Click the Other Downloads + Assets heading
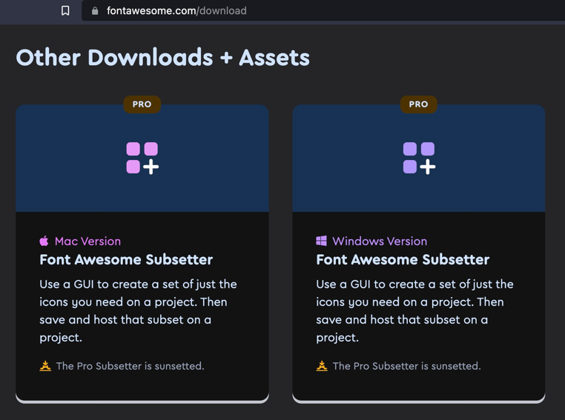The width and height of the screenshot is (565, 420). [162, 58]
